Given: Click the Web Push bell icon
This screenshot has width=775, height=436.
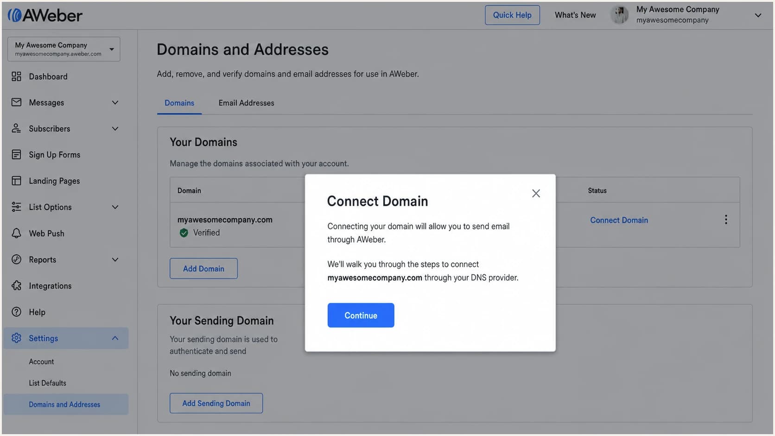Looking at the screenshot, I should (x=16, y=233).
